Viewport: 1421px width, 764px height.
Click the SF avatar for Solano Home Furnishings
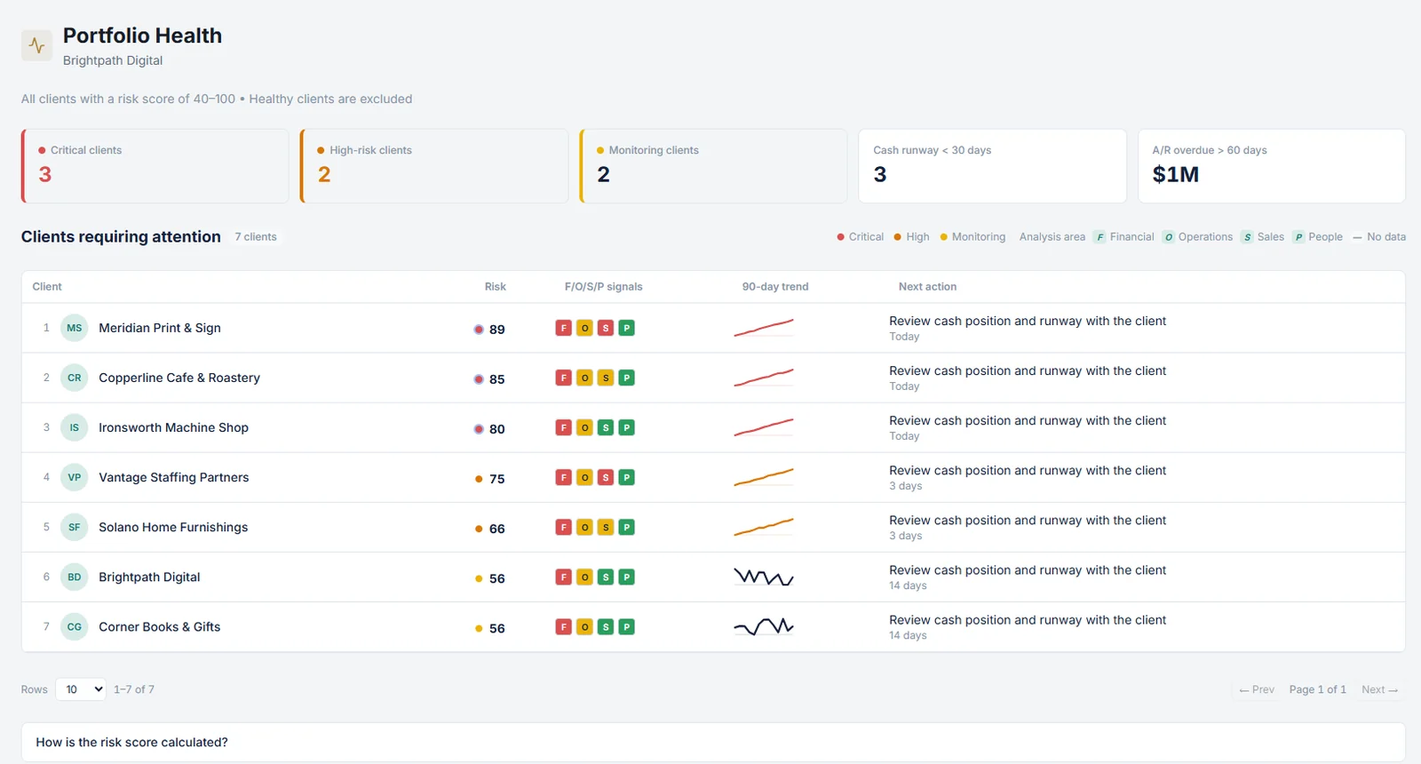[x=75, y=527]
